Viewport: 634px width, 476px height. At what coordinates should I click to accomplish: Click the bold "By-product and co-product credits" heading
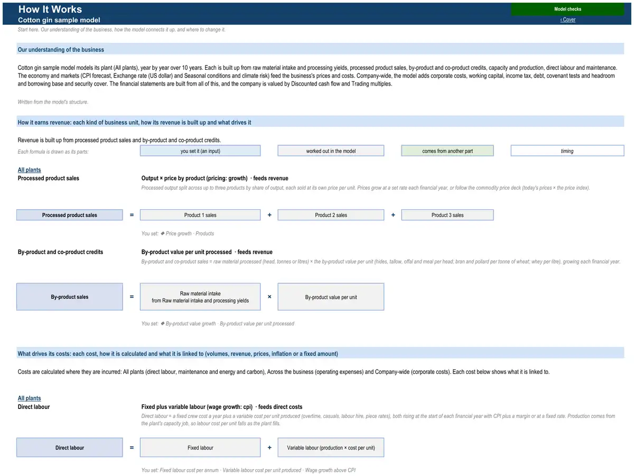click(61, 252)
